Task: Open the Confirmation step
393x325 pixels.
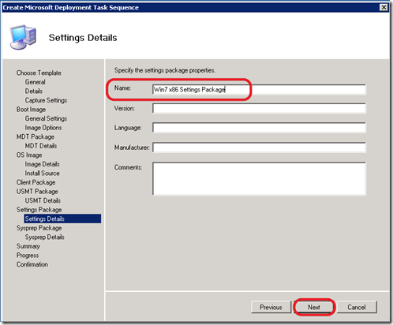Action: [x=32, y=264]
